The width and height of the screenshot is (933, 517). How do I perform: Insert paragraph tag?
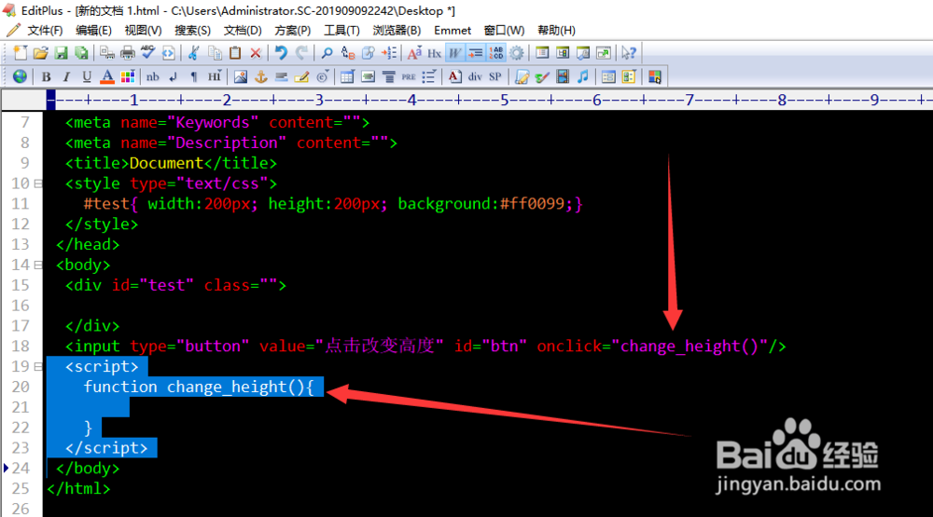(193, 76)
